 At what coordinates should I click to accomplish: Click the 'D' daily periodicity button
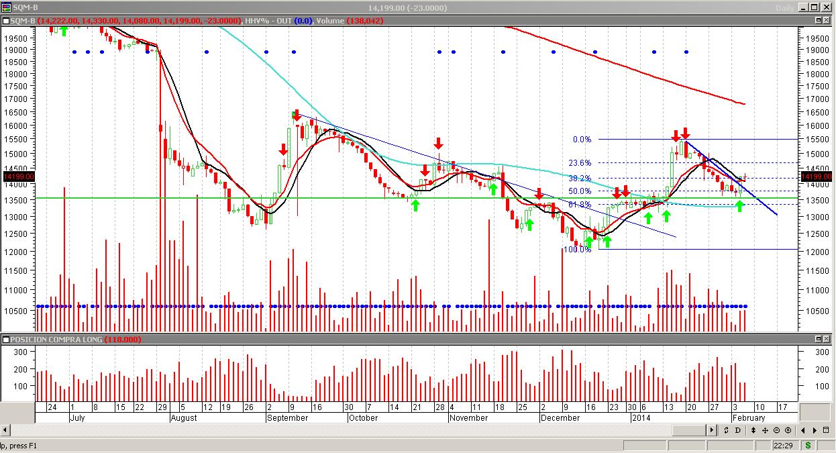coord(737,430)
